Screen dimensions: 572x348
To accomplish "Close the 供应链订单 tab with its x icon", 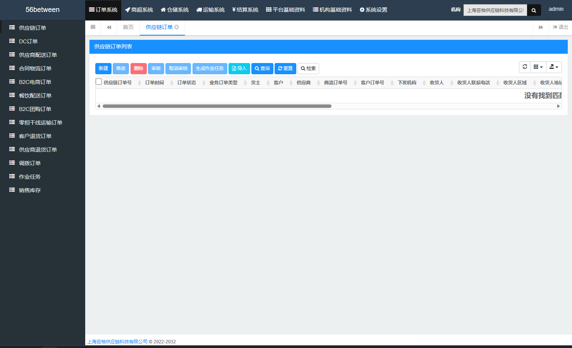I will (177, 27).
